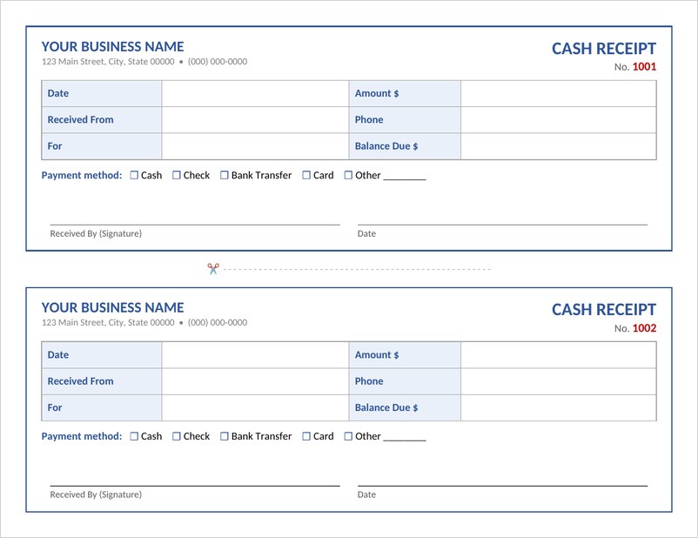This screenshot has height=538, width=698.
Task: Check the Cash box on receipt 1002
Action: tap(134, 436)
